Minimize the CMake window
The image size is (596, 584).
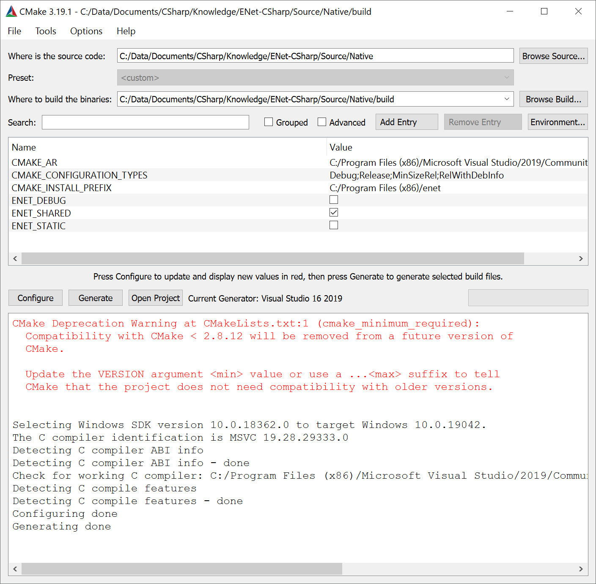[x=510, y=11]
